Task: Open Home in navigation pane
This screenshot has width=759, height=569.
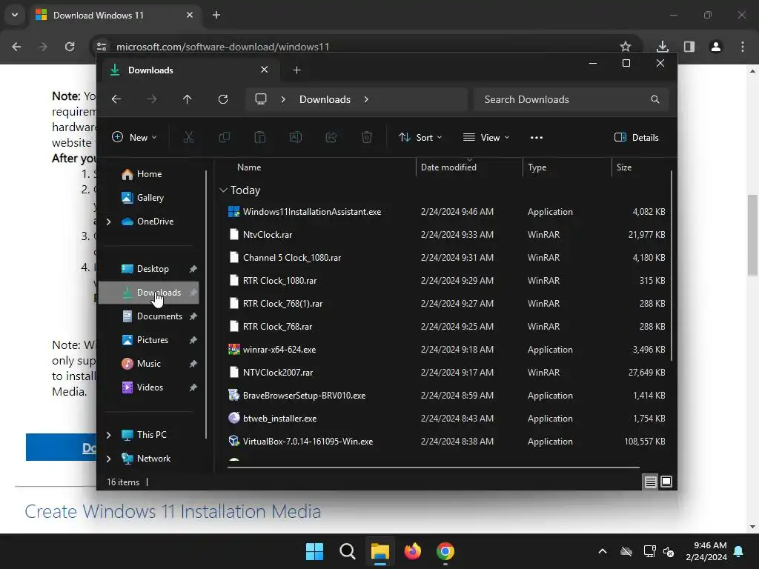Action: [150, 174]
